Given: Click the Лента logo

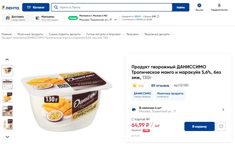Looking at the screenshot, I should pyautogui.click(x=10, y=8).
